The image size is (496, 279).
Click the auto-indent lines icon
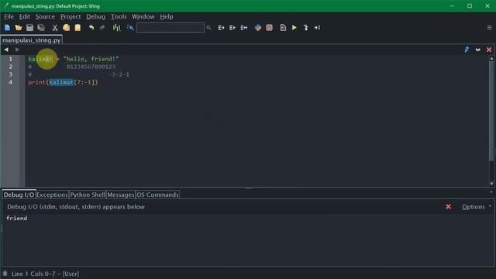pyautogui.click(x=244, y=28)
